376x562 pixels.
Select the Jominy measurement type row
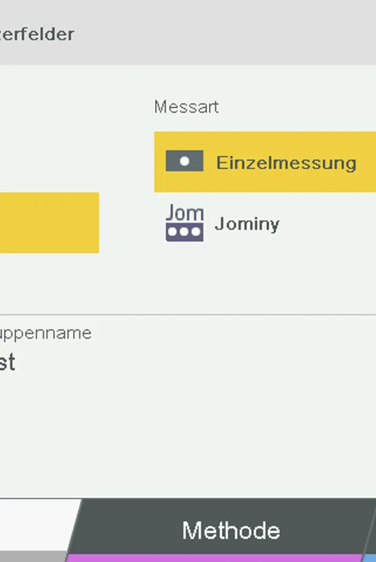[x=265, y=223]
